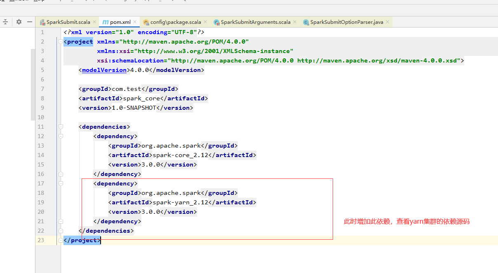Click the underlined modelVersion opening tag
This screenshot has width=498, height=273.
point(104,70)
